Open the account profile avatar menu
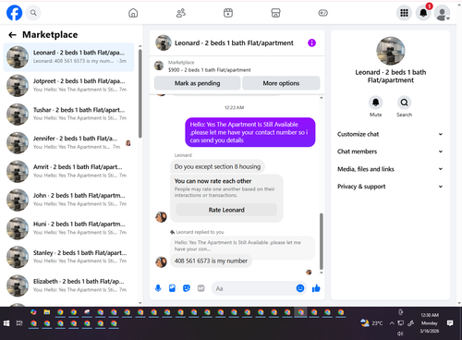 pyautogui.click(x=442, y=13)
